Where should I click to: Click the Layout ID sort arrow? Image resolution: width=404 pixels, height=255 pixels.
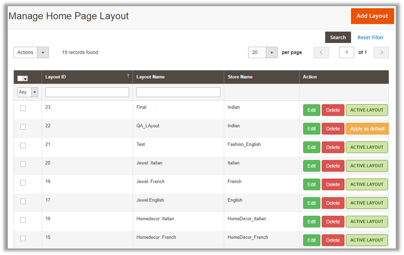pyautogui.click(x=128, y=76)
